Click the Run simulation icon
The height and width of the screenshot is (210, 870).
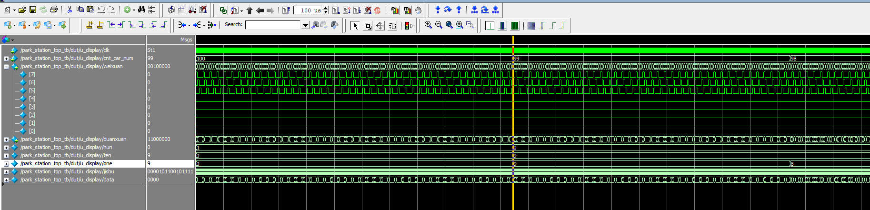pos(336,10)
